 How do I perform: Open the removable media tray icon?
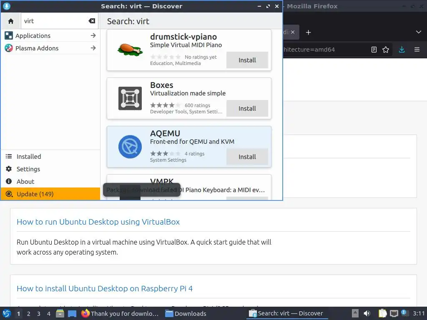(355, 313)
